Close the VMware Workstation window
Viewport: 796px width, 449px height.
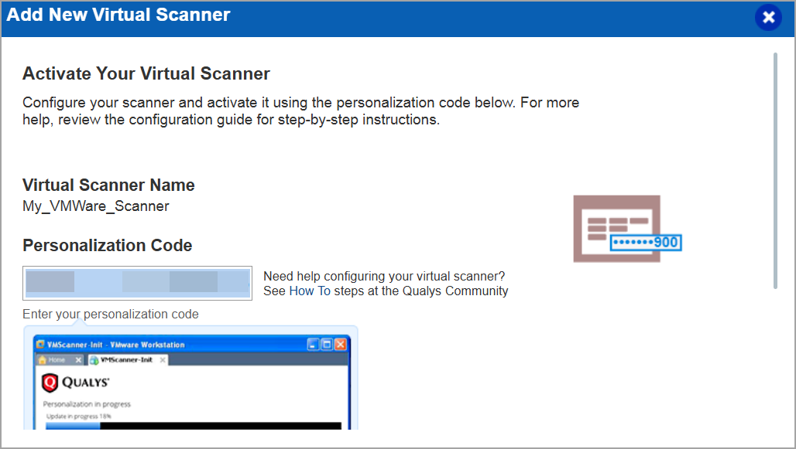pyautogui.click(x=340, y=344)
